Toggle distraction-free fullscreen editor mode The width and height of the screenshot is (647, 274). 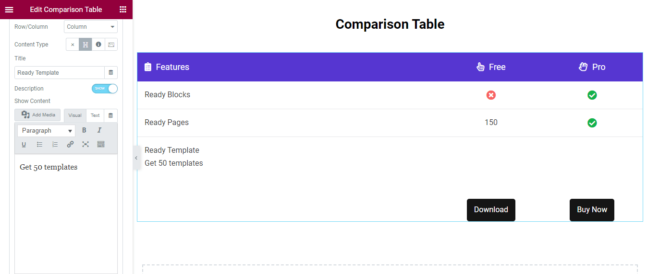[85, 144]
